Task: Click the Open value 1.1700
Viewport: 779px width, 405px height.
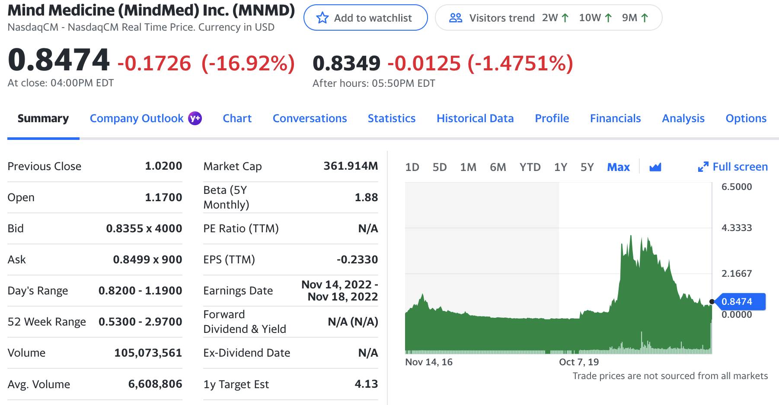Action: click(x=163, y=197)
